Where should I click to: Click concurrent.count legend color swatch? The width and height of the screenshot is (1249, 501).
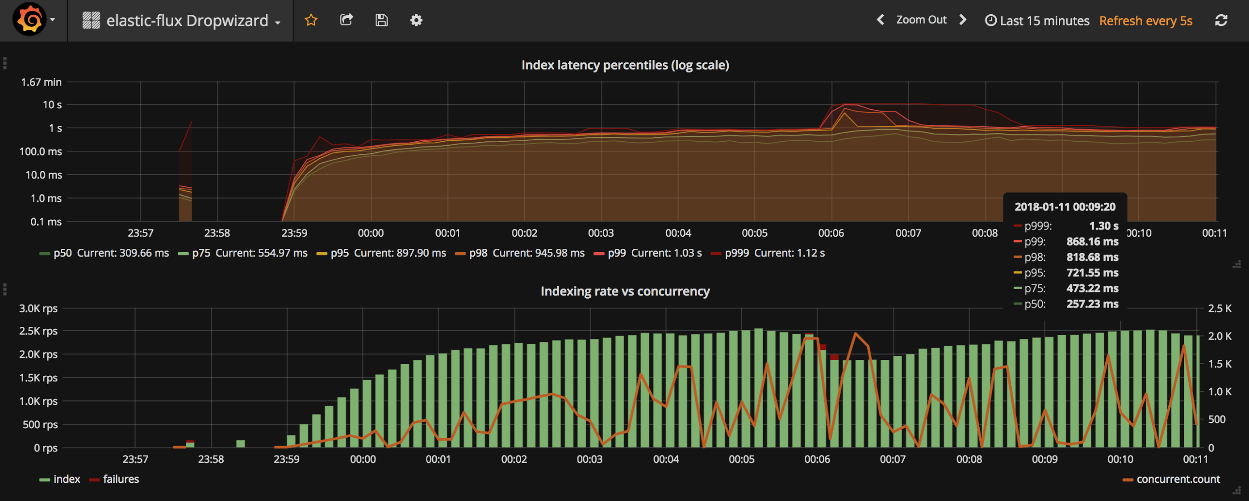click(1128, 480)
